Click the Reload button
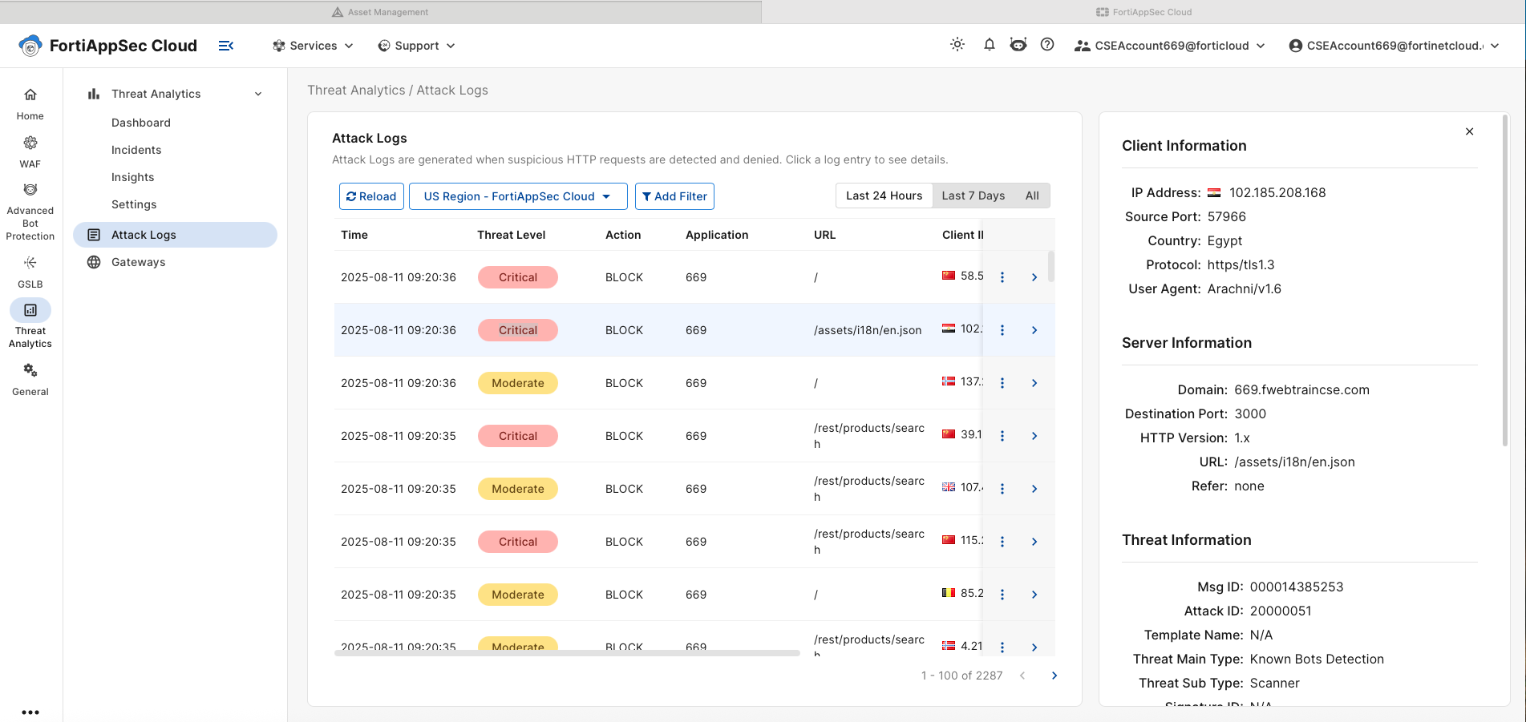 (371, 196)
